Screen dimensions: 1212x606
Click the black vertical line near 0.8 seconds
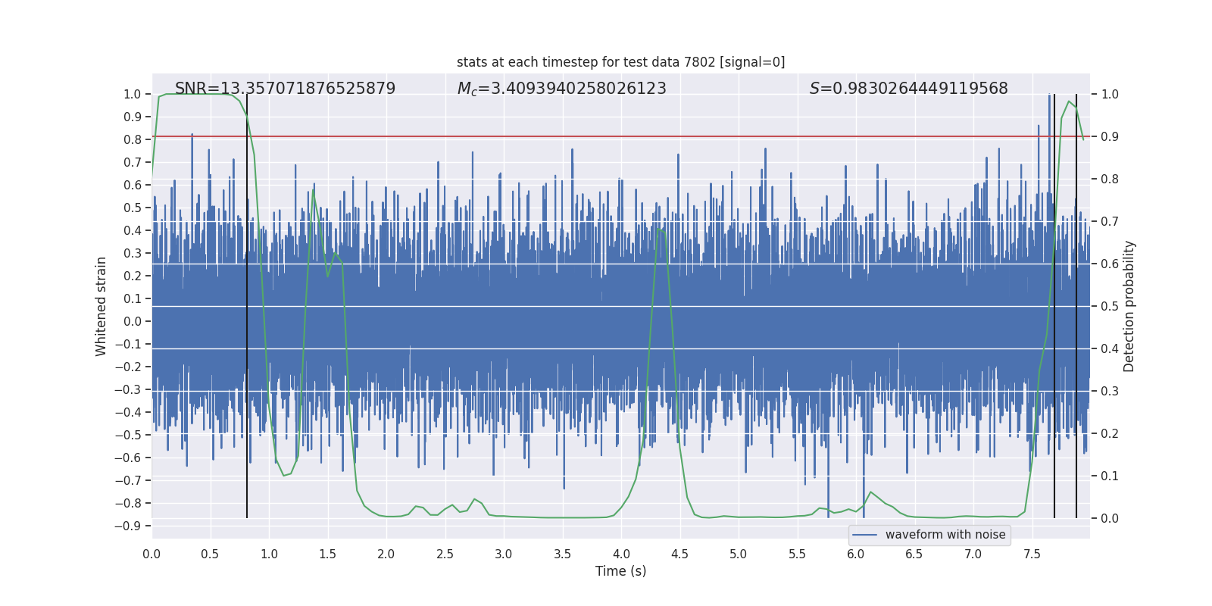[247, 306]
